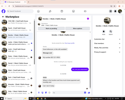The height and width of the screenshot is (100, 125).
Task: Click the back arrow beside Marketplace
Action: pos(3,17)
